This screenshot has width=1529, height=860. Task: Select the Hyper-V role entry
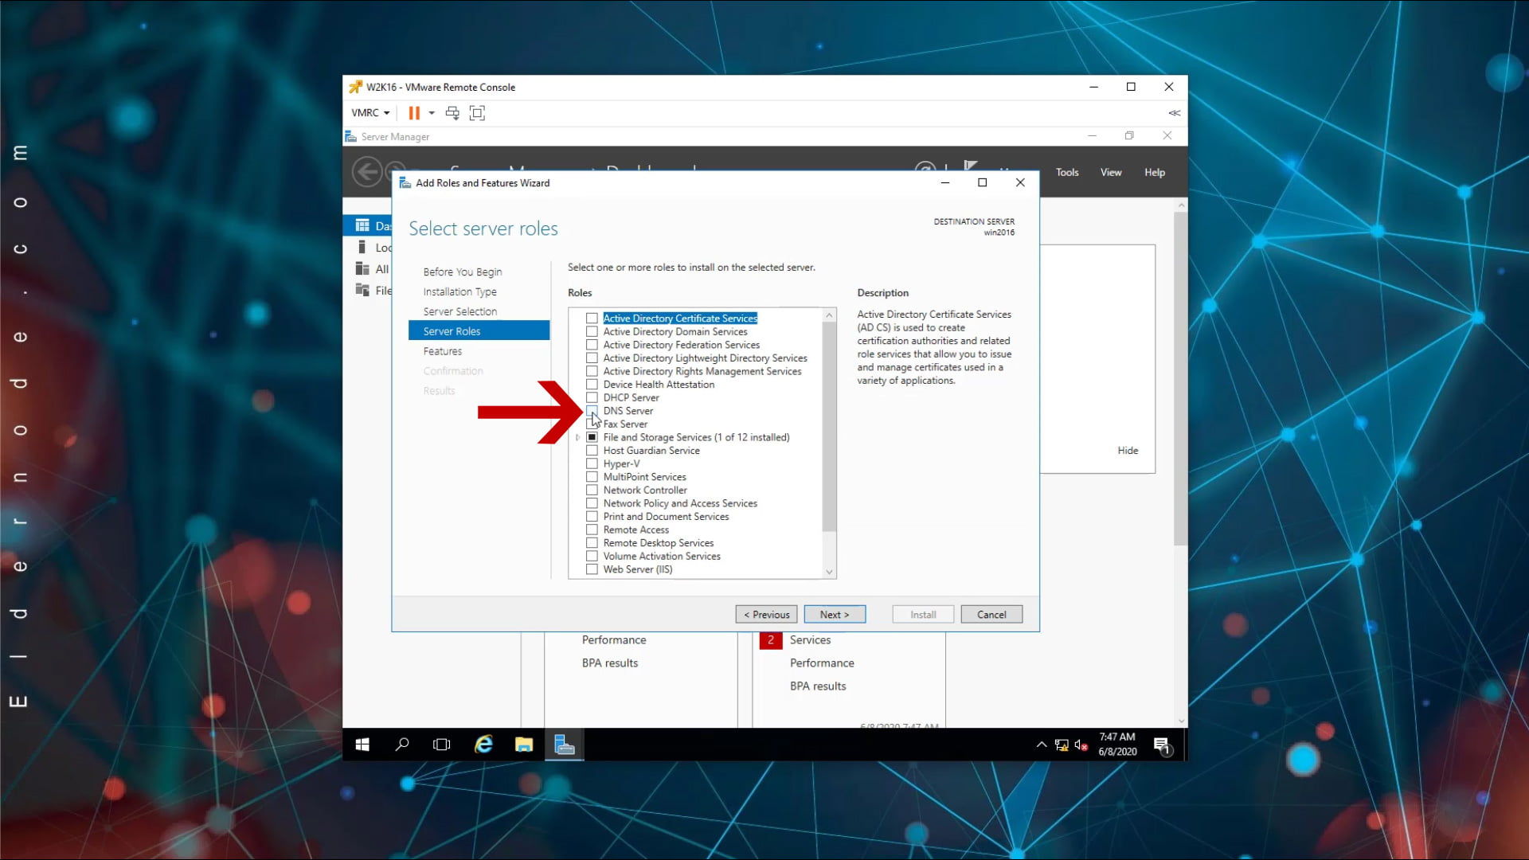(x=621, y=463)
